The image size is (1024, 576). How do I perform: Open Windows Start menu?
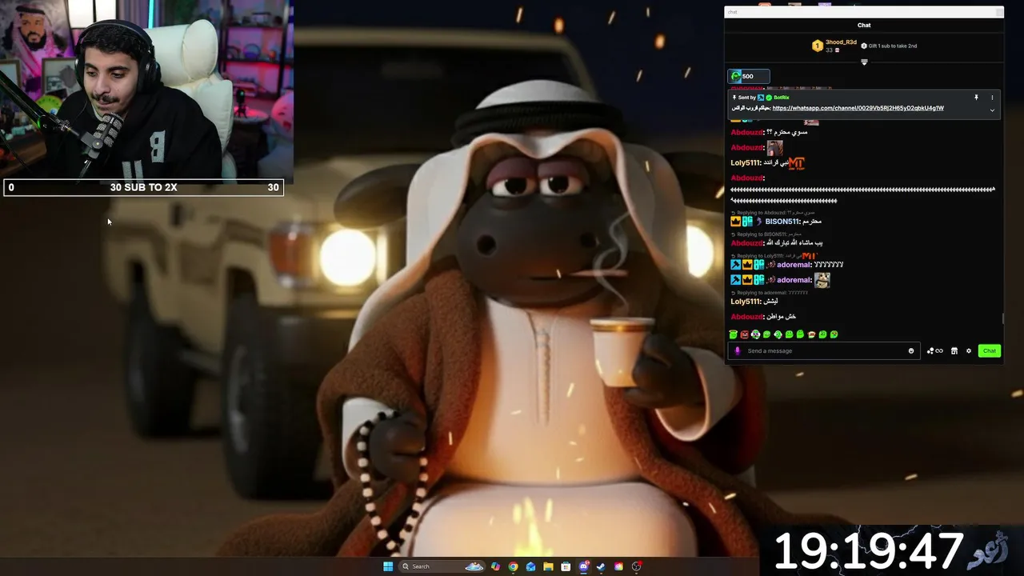[x=388, y=566]
